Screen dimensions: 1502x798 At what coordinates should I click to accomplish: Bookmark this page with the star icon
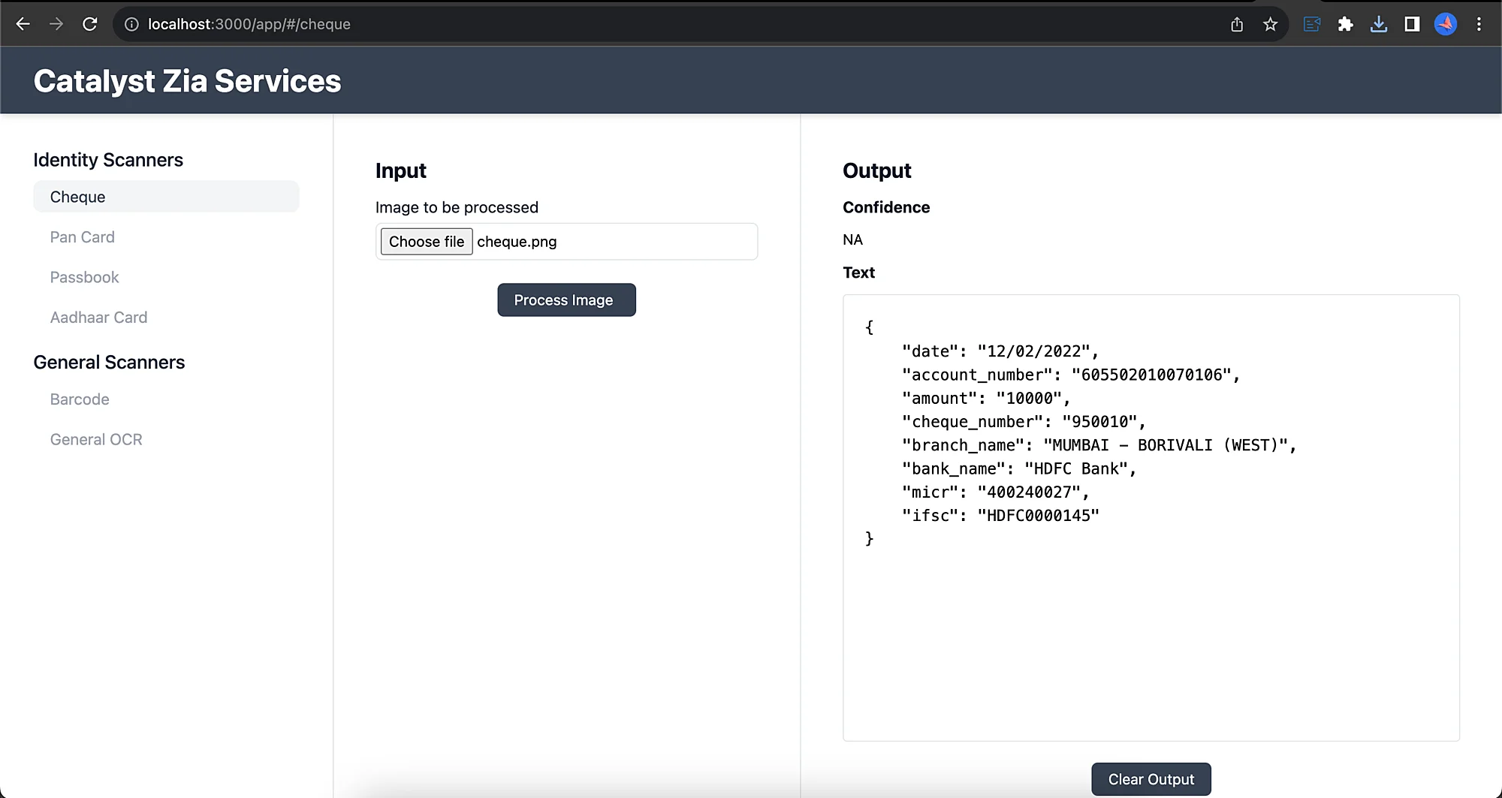(1270, 24)
